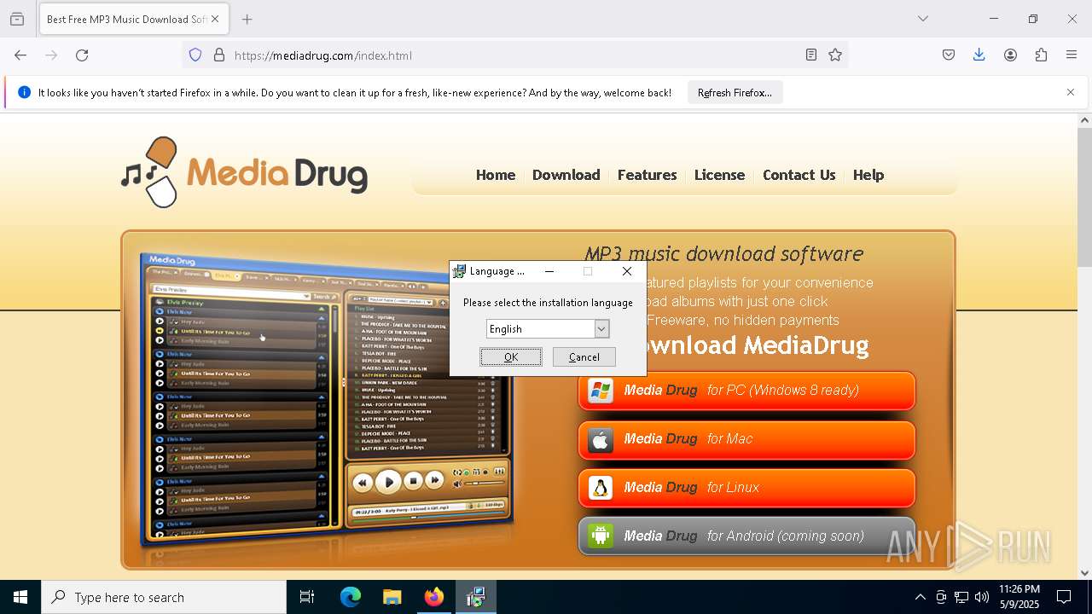The image size is (1092, 614).
Task: Launch Microsoft Edge from taskbar
Action: click(351, 597)
